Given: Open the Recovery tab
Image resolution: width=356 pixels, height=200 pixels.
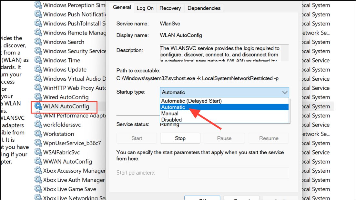Looking at the screenshot, I should (170, 8).
